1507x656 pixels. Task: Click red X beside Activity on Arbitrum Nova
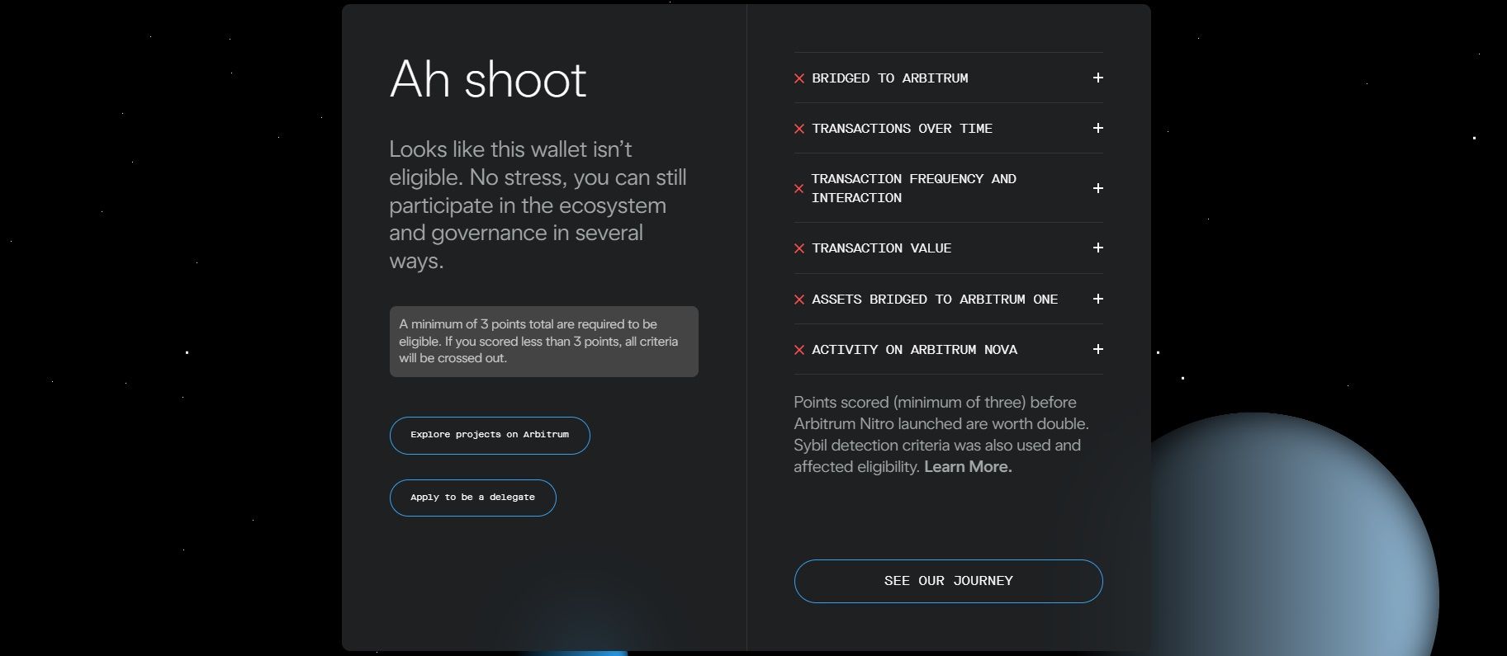pyautogui.click(x=799, y=350)
